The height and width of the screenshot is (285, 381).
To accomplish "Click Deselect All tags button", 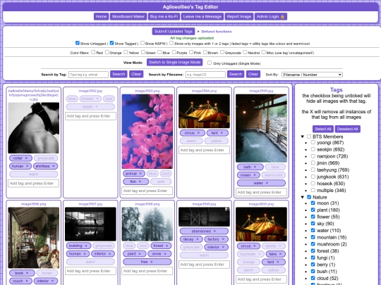I will tap(347, 129).
